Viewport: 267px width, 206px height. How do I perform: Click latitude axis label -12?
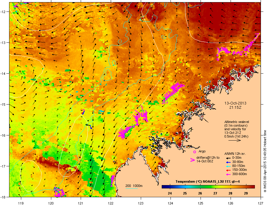(3, 12)
